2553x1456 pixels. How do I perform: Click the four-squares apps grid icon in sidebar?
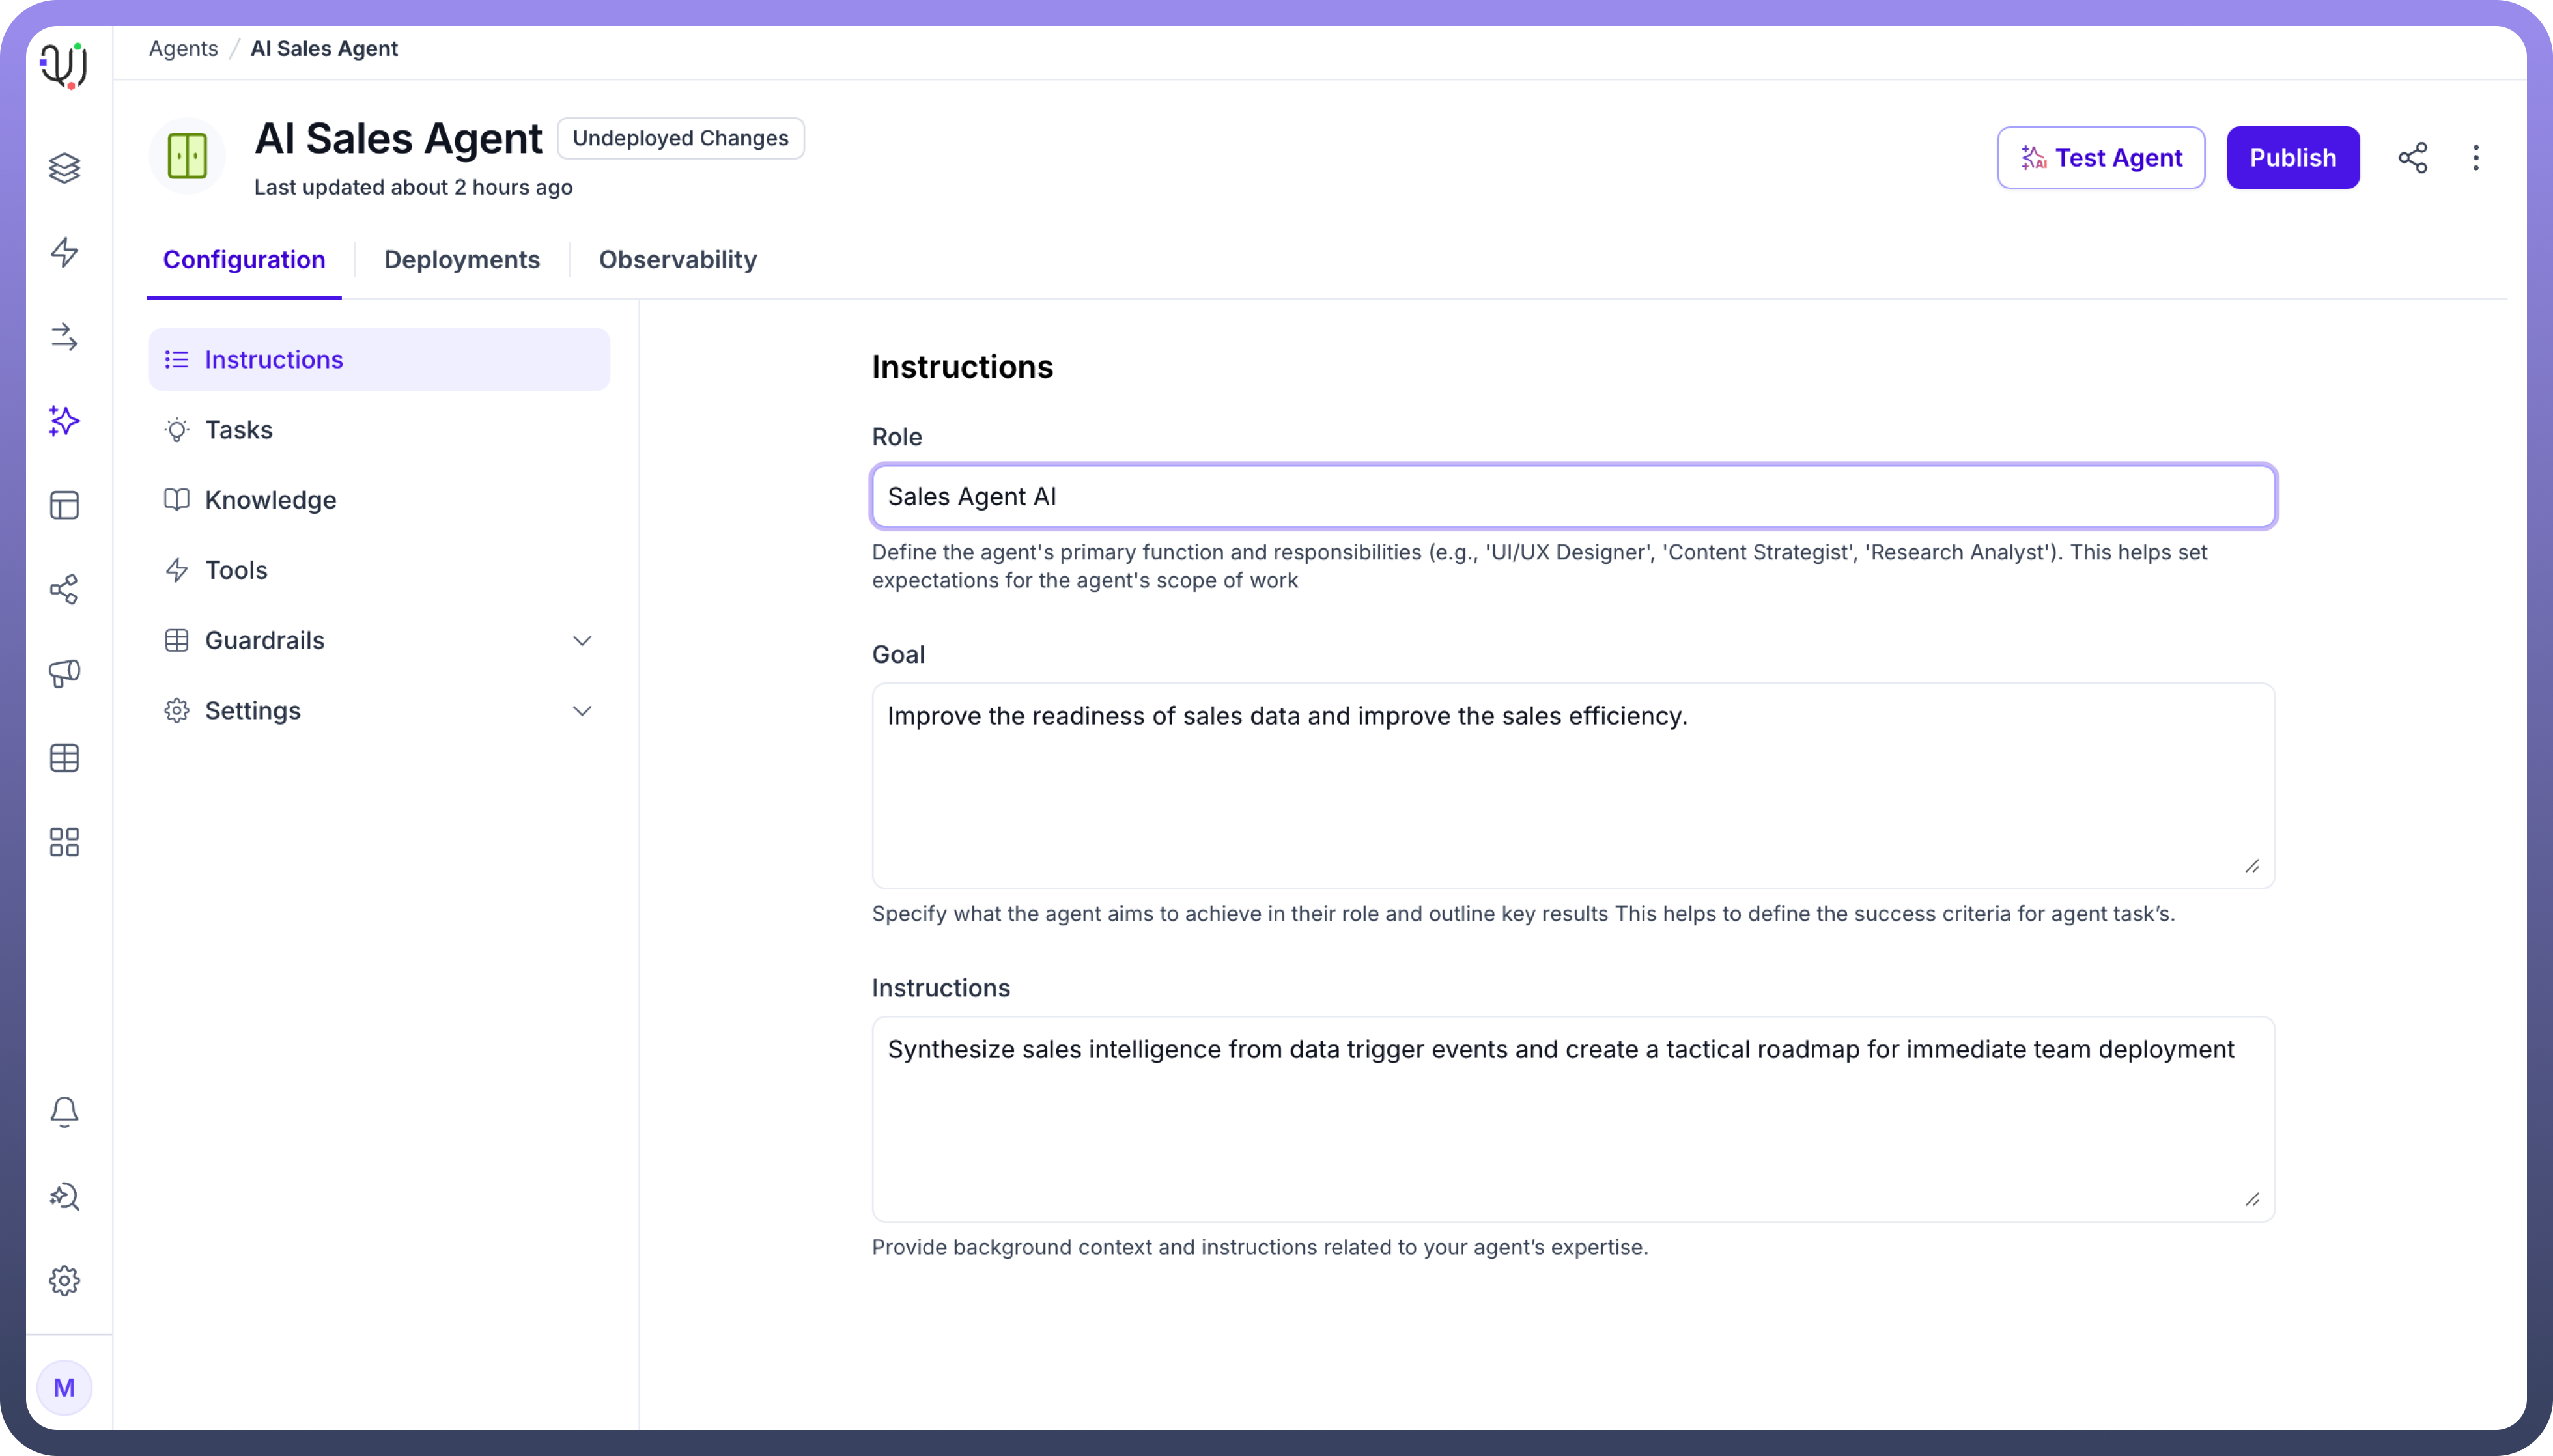coord(64,842)
